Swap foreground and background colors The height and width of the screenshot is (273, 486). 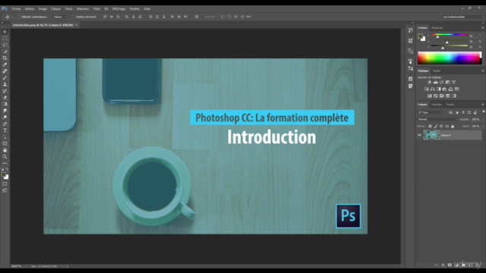click(7, 169)
